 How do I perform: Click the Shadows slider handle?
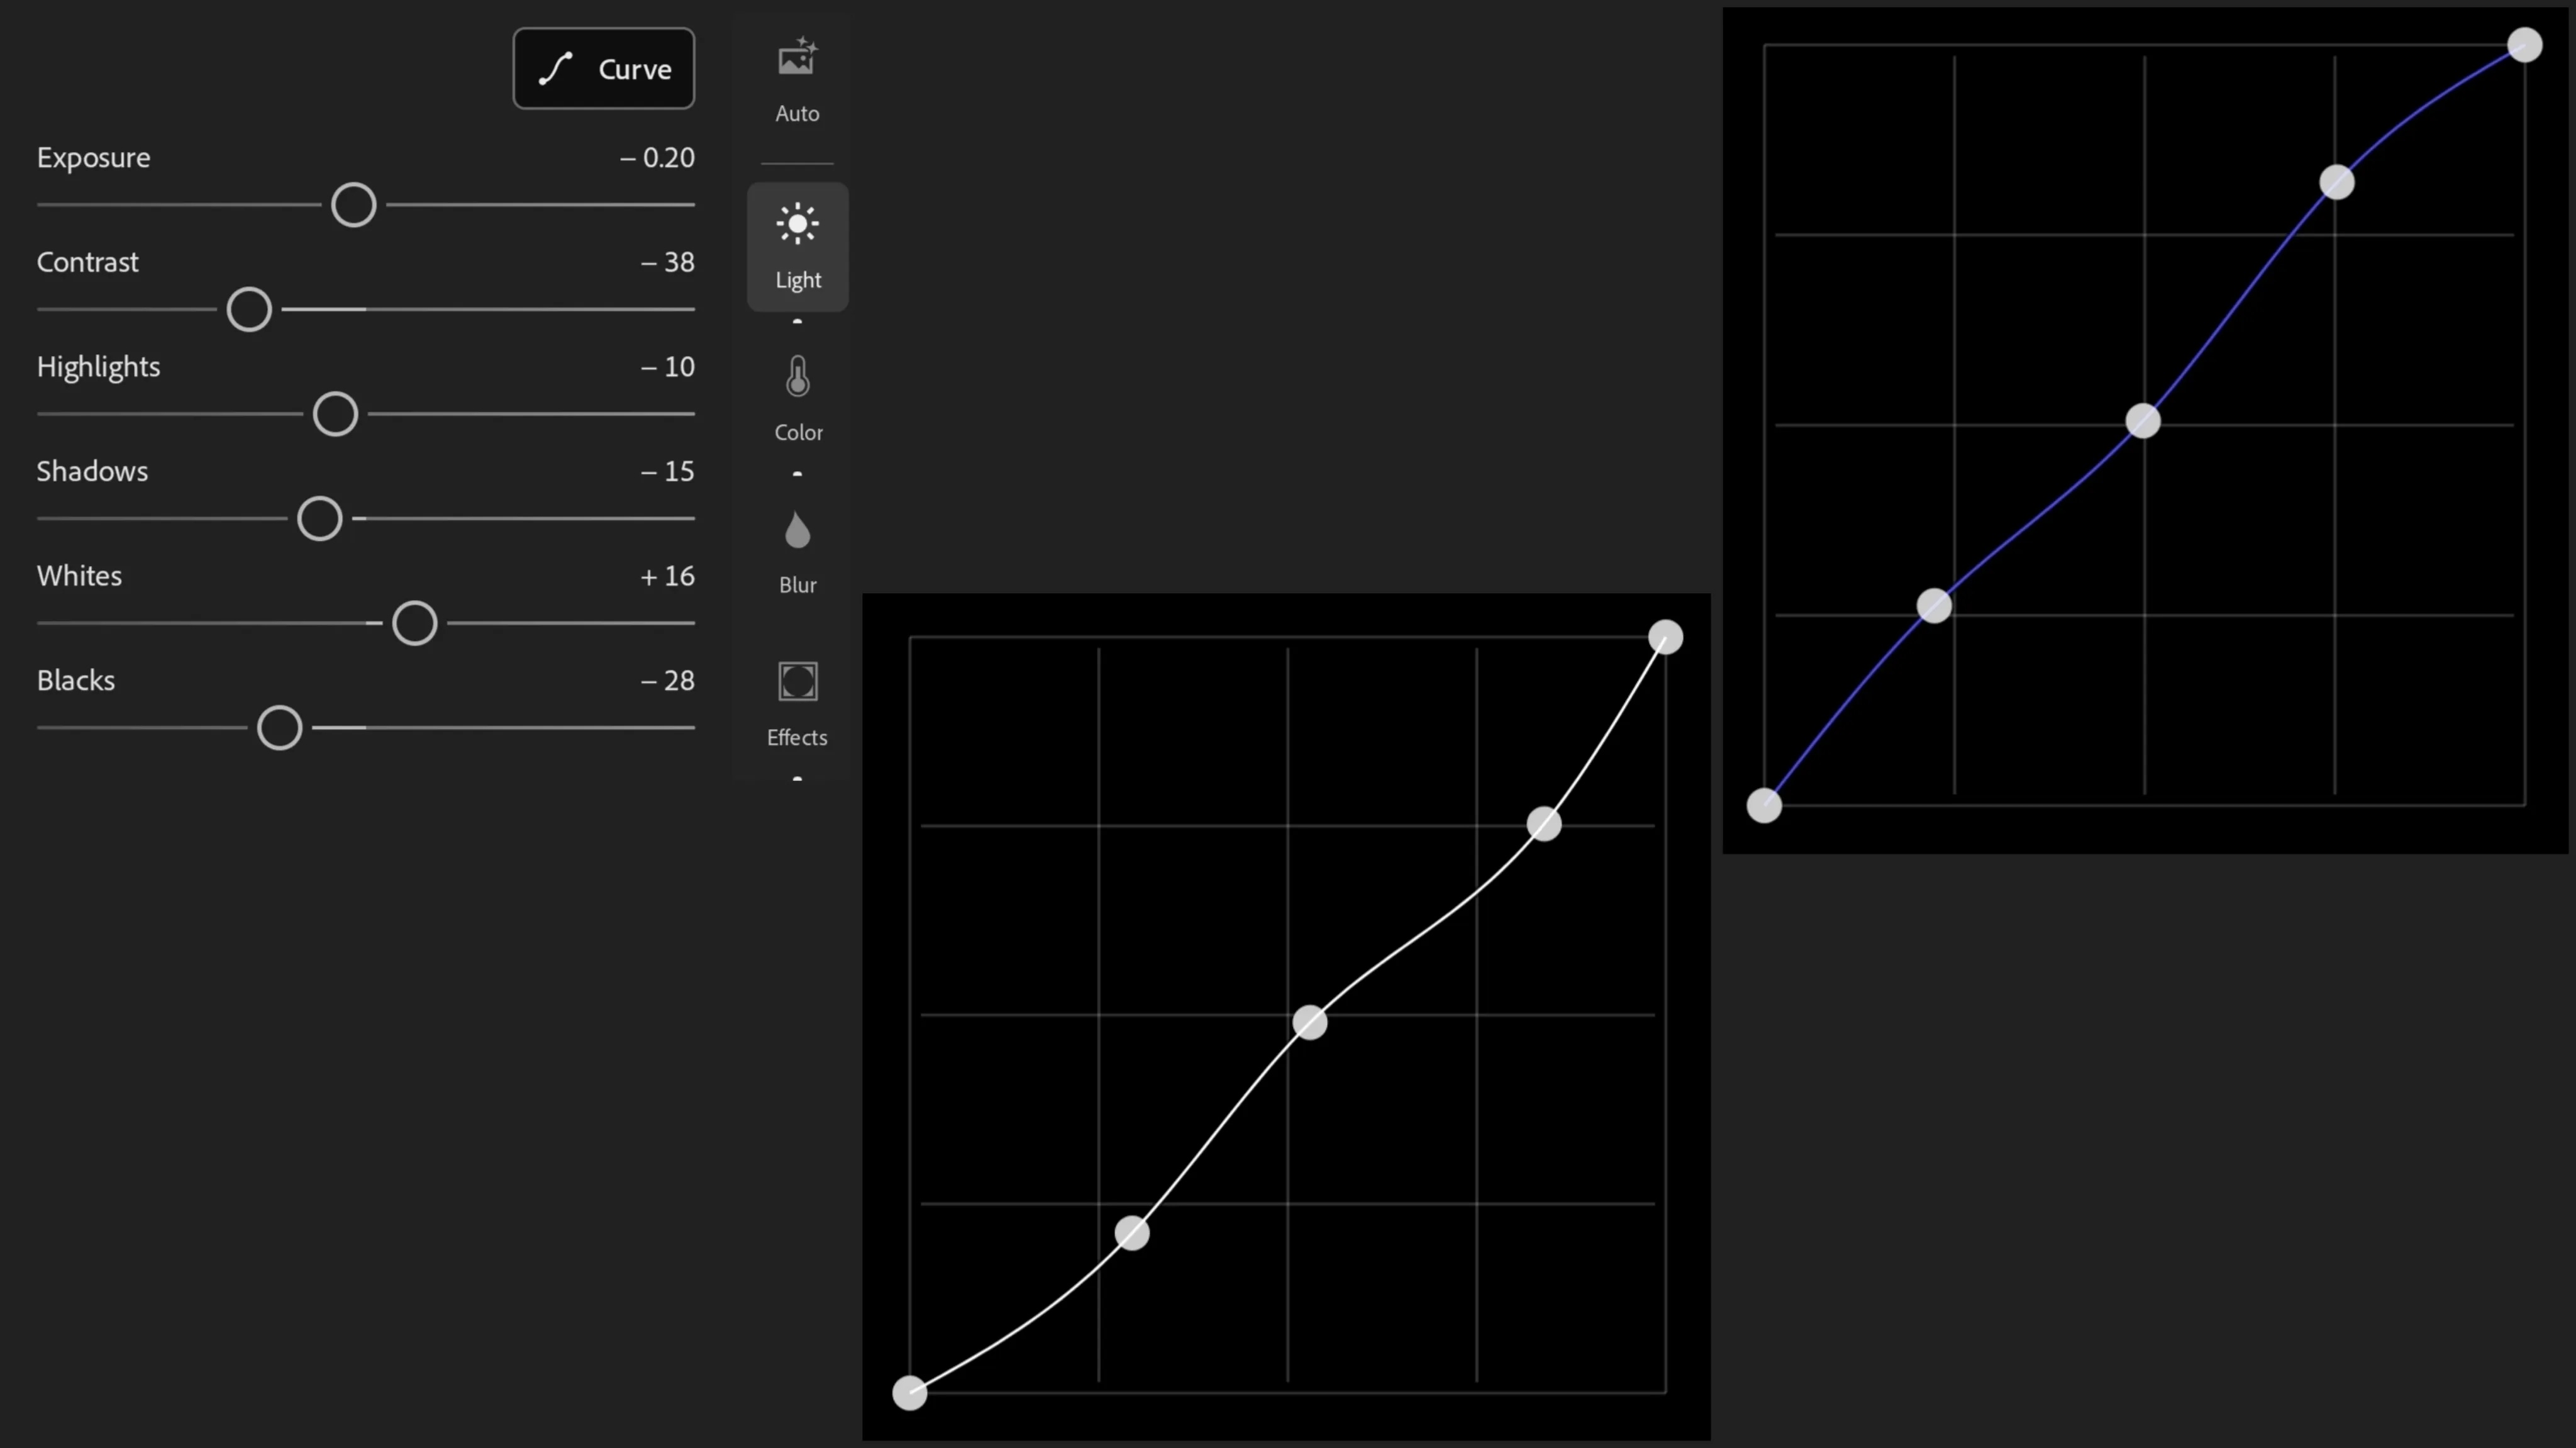[320, 519]
